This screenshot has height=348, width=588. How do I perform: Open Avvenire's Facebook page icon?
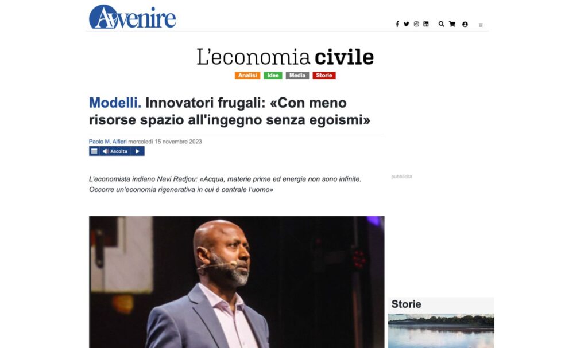coord(397,24)
